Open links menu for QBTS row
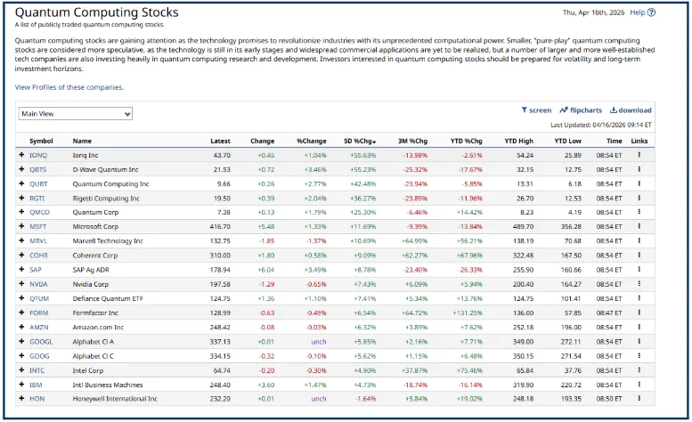Screen dimensions: 692x422 (x=639, y=169)
